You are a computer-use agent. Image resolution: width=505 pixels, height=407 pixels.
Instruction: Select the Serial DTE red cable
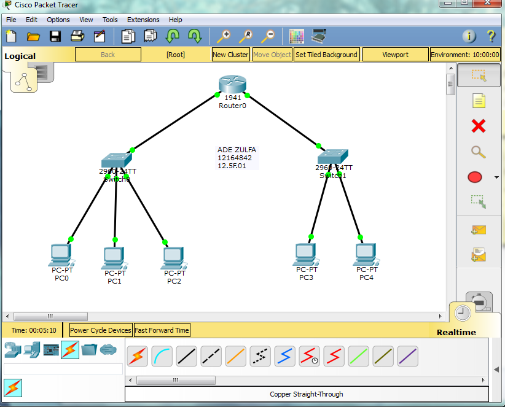334,356
